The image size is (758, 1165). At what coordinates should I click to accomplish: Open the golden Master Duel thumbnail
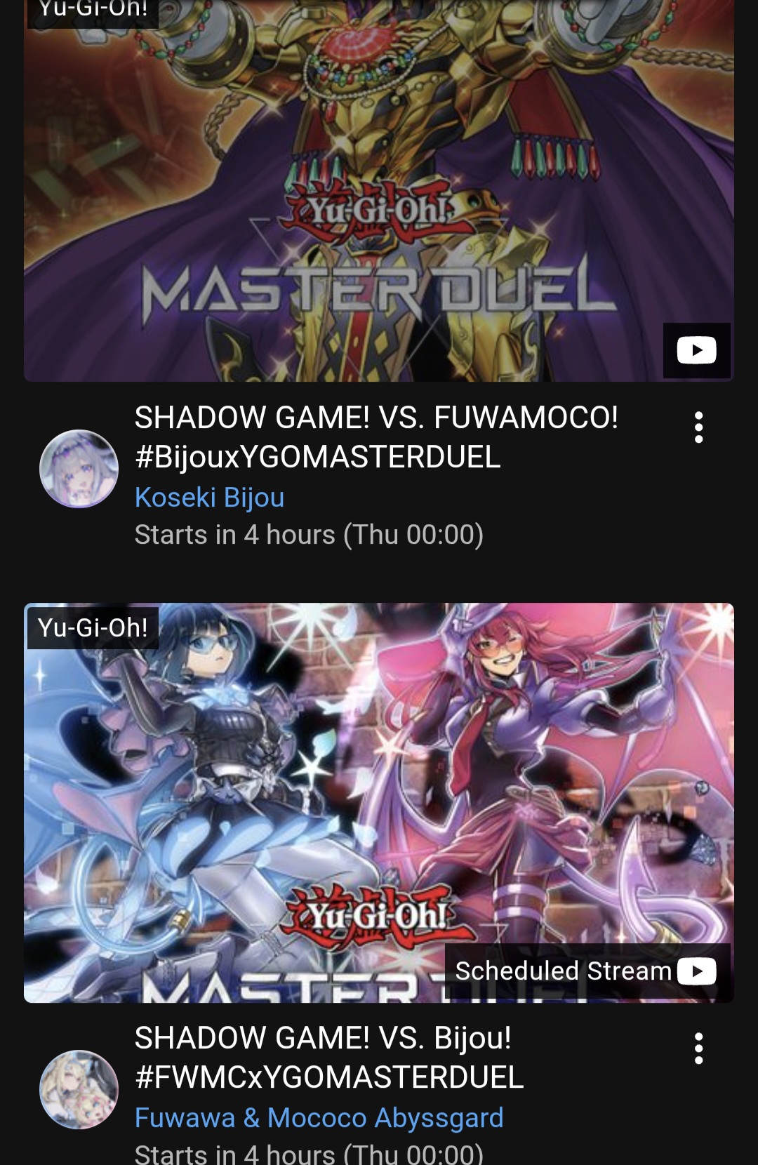379,191
